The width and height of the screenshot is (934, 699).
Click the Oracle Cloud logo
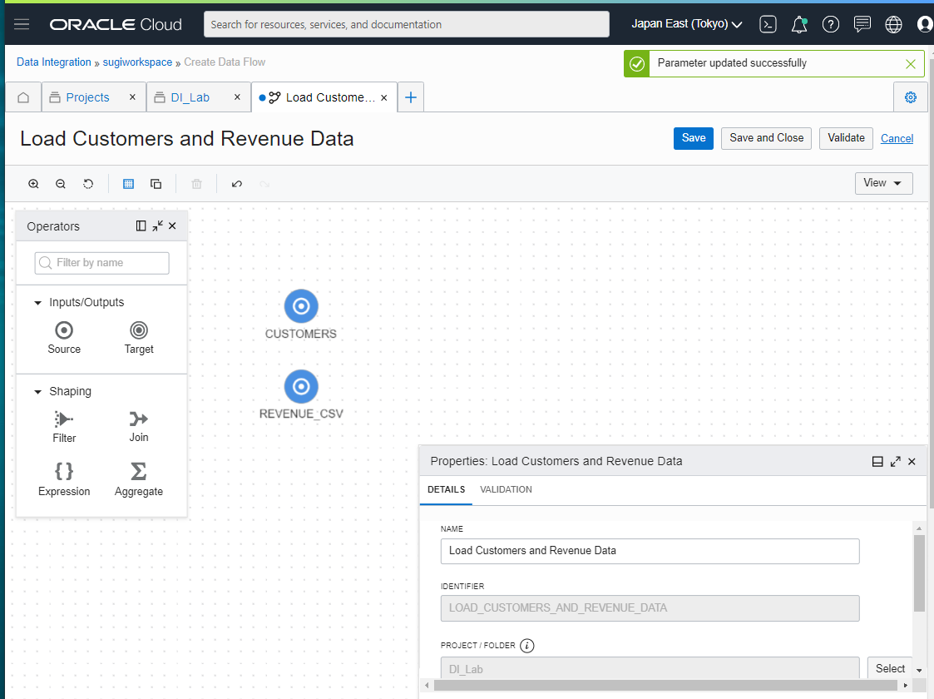pos(116,24)
